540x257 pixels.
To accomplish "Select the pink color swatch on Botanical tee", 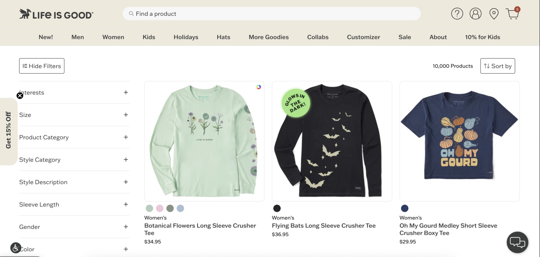I will 159,208.
